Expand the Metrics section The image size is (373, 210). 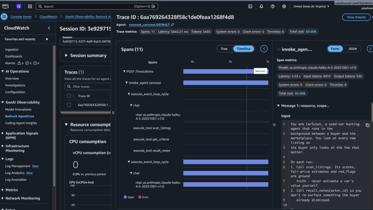pos(3,190)
